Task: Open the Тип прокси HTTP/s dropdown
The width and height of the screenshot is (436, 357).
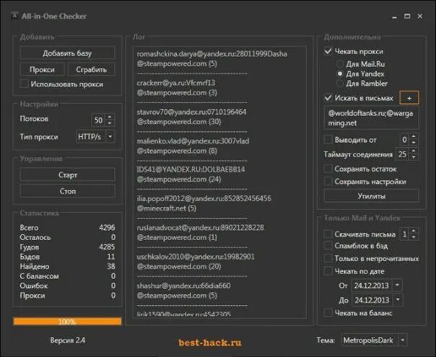Action: (110, 137)
